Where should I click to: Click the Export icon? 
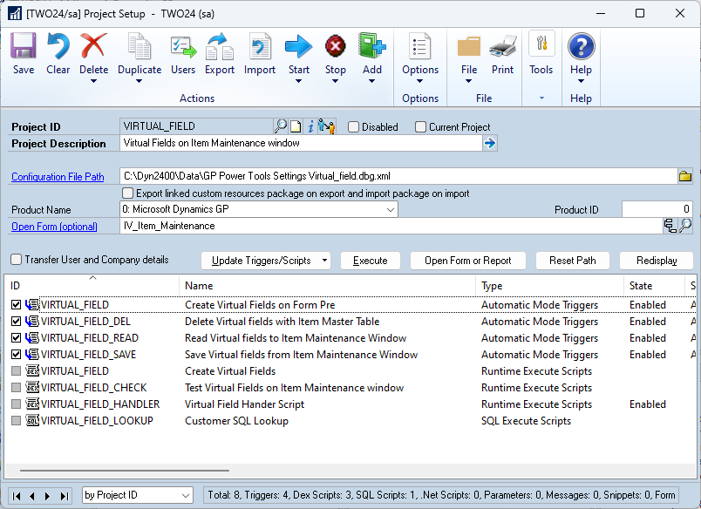[220, 46]
